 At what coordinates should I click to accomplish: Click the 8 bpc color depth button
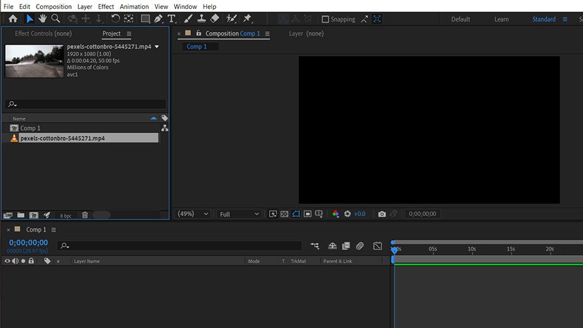click(x=65, y=216)
